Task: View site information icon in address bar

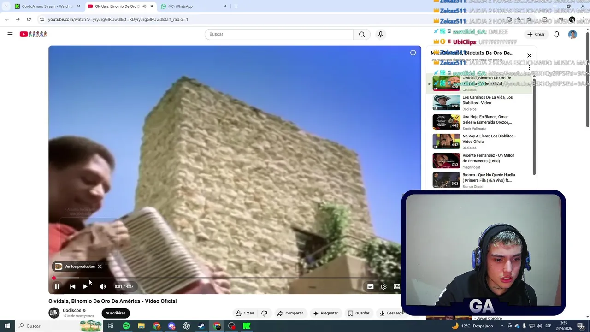Action: pos(42,19)
